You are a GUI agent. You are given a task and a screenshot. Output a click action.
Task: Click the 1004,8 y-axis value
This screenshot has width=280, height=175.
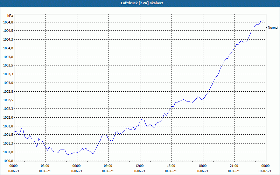click(8, 22)
